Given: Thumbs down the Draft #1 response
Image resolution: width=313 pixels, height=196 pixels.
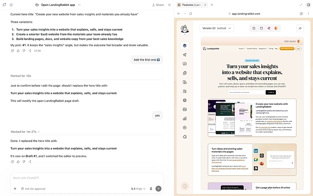Looking at the screenshot, I should [x=24, y=162].
